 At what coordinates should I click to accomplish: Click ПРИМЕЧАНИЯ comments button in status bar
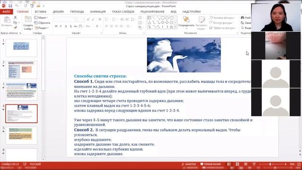click(x=210, y=164)
